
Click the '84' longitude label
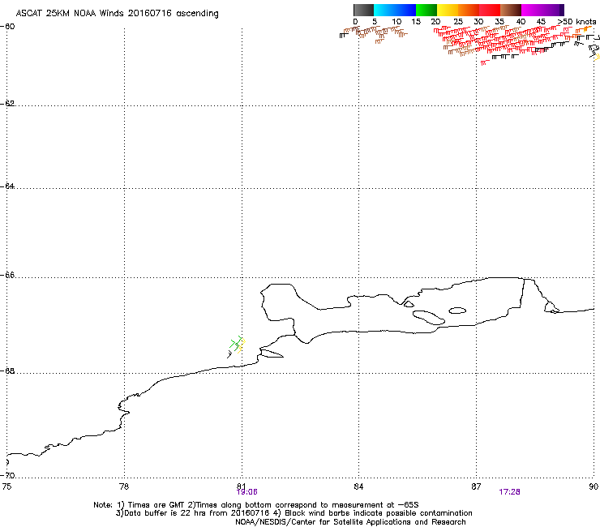pos(358,486)
